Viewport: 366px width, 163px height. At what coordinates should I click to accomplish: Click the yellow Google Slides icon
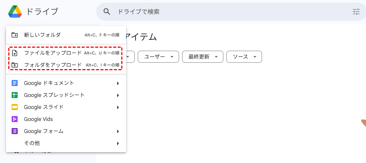click(15, 107)
